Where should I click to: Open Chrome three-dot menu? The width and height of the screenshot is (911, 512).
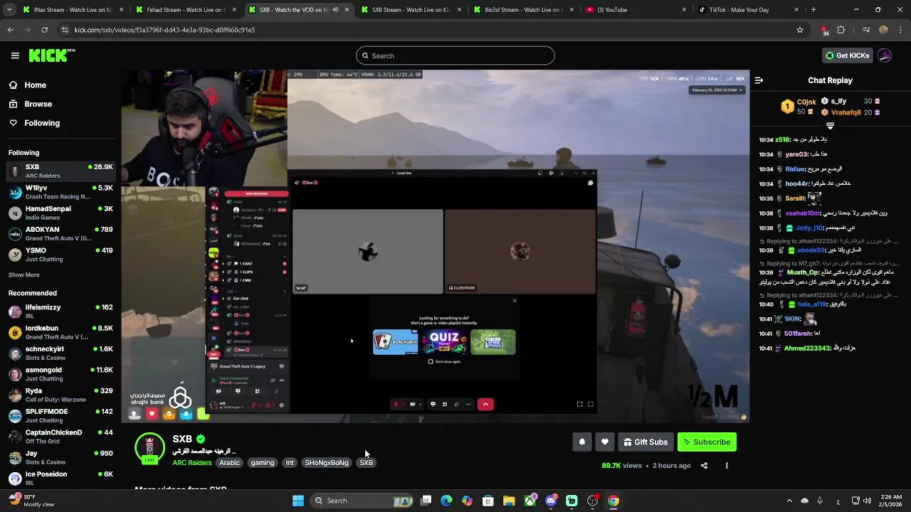pos(900,30)
